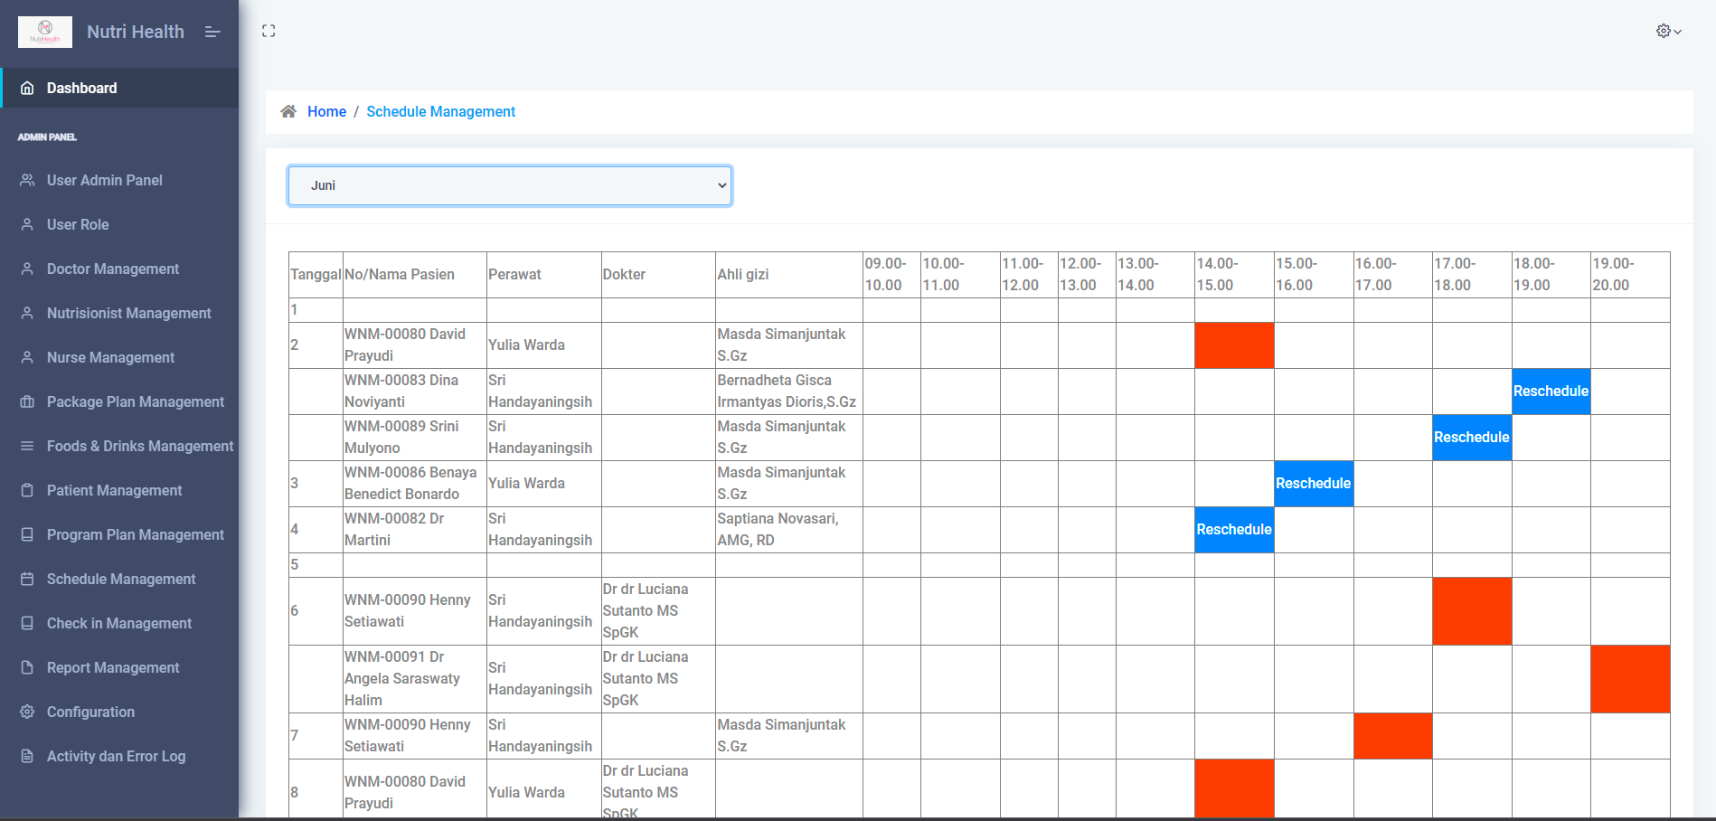1716x821 pixels.
Task: Open Dashboard from the sidebar
Action: 81,88
